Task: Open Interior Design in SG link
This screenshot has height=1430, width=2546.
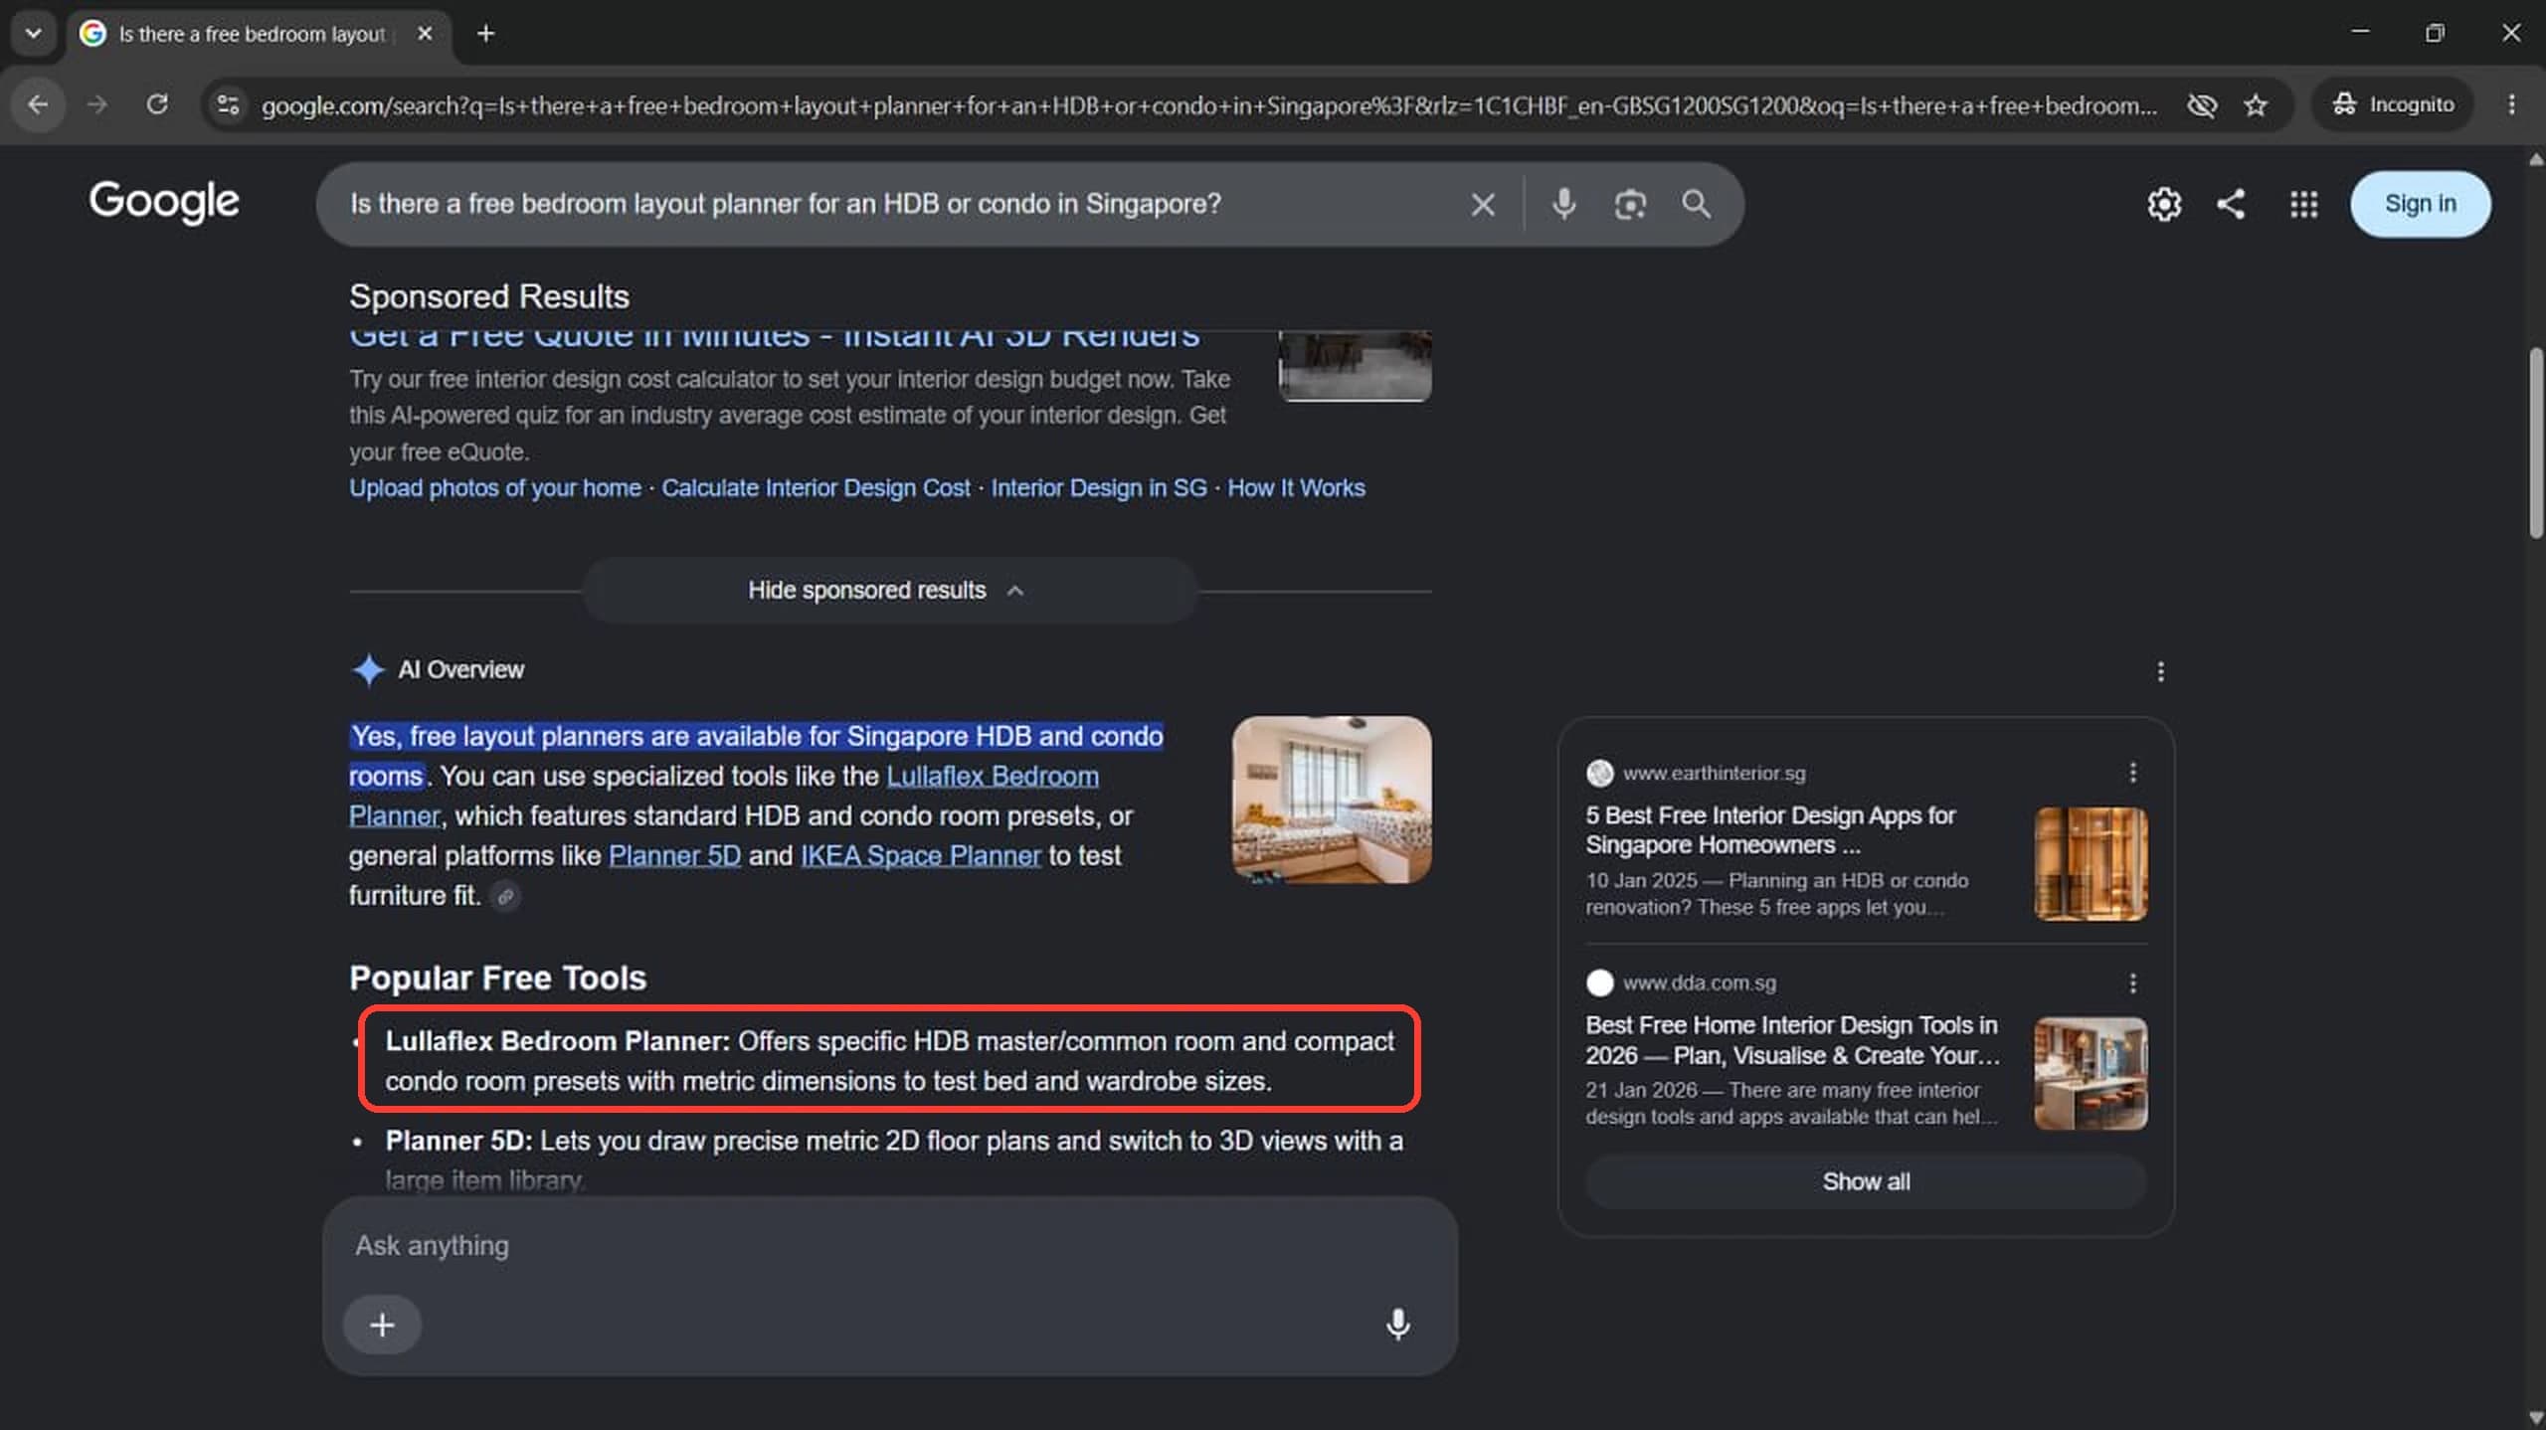Action: click(1098, 488)
